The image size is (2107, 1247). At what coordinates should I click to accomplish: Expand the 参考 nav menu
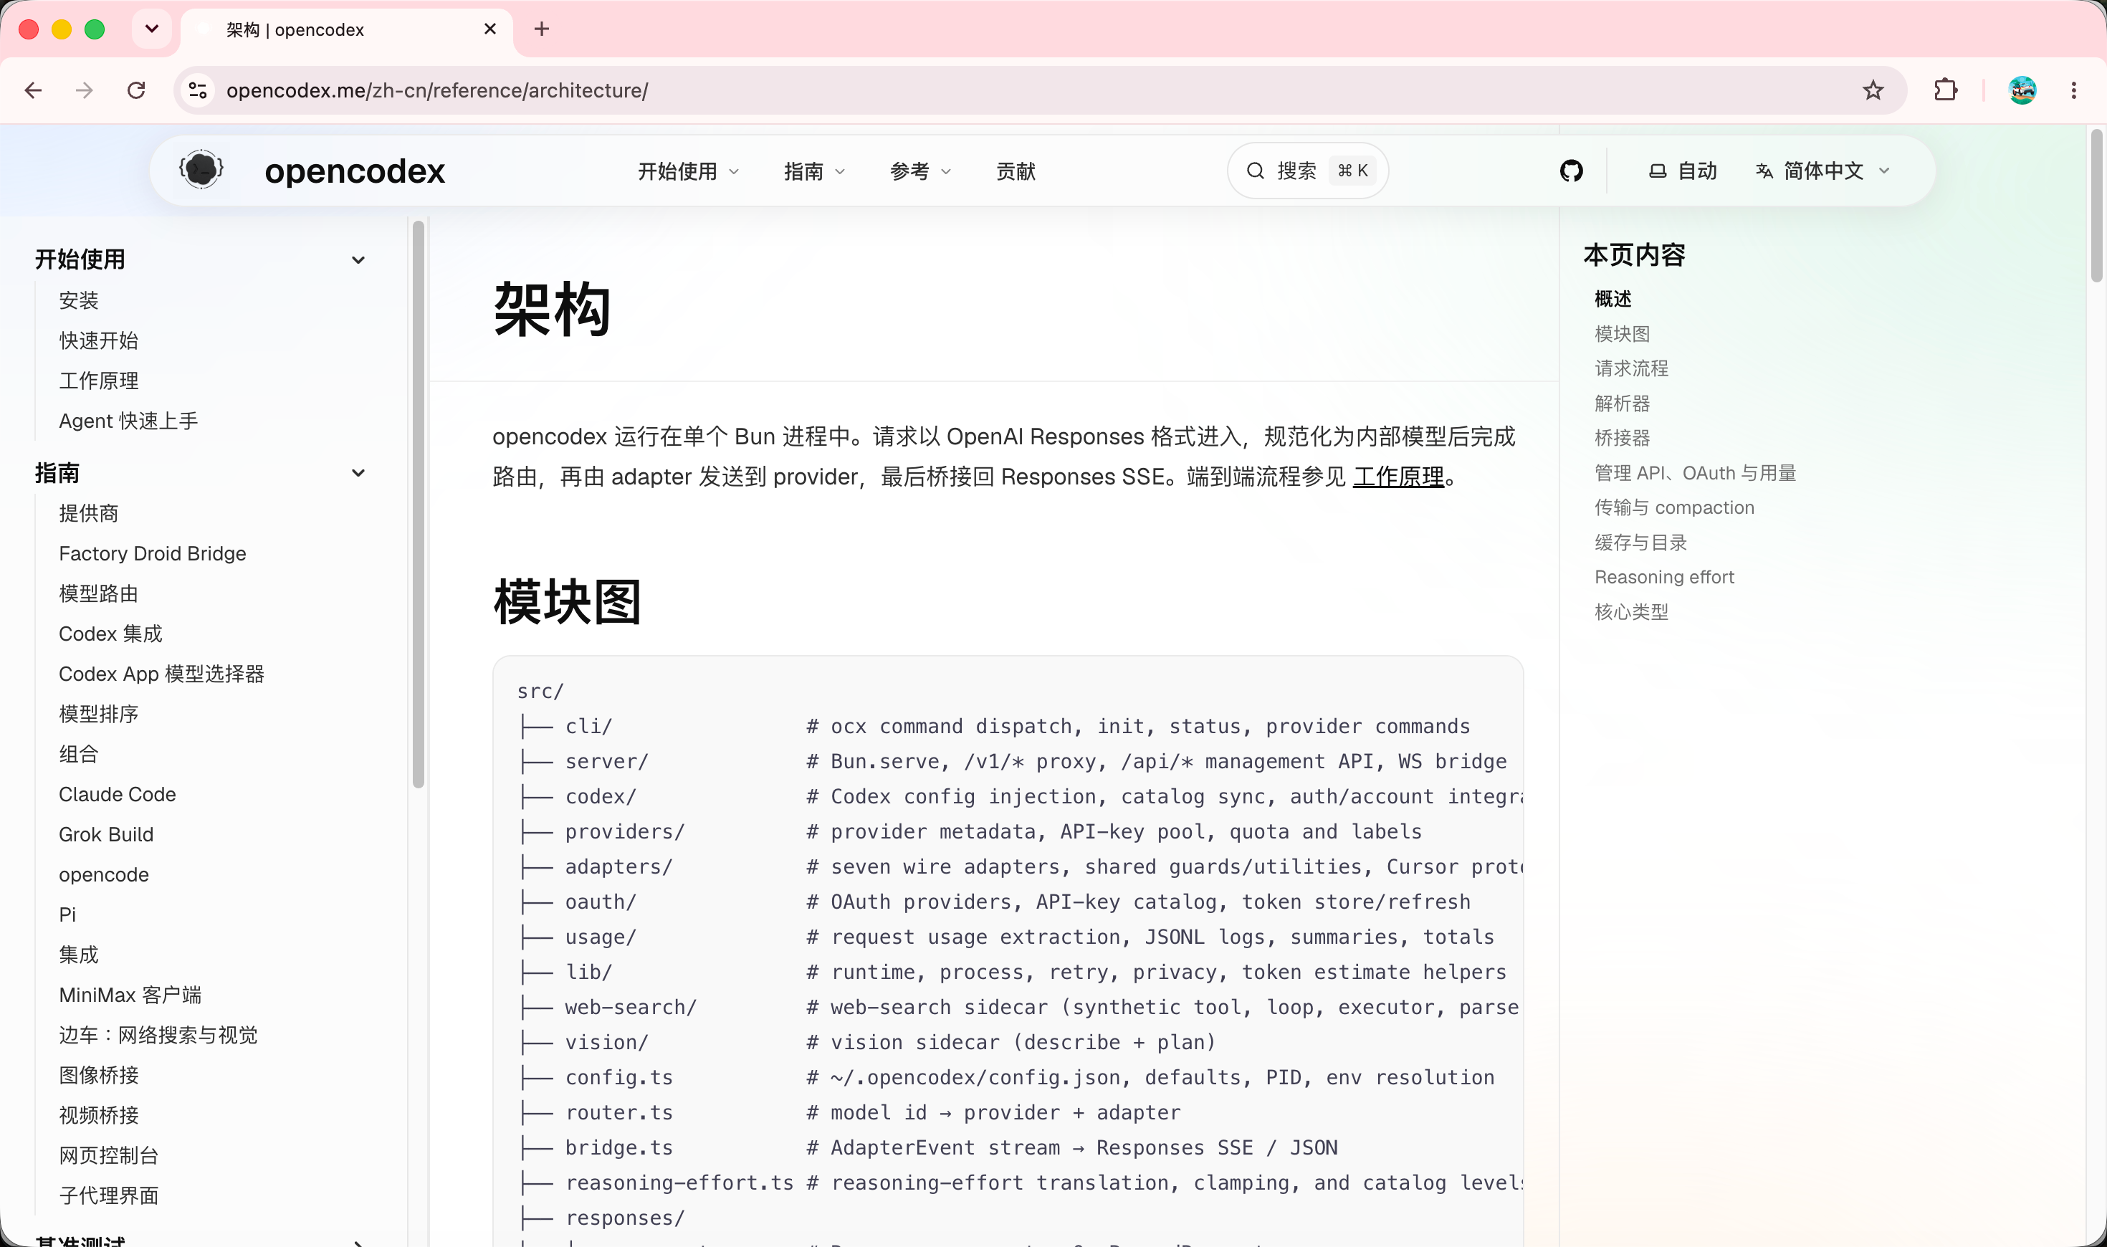(x=921, y=171)
